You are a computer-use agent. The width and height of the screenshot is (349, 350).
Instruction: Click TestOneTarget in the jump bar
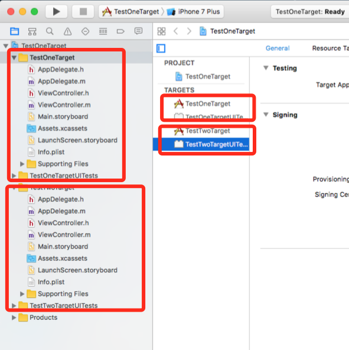227,31
